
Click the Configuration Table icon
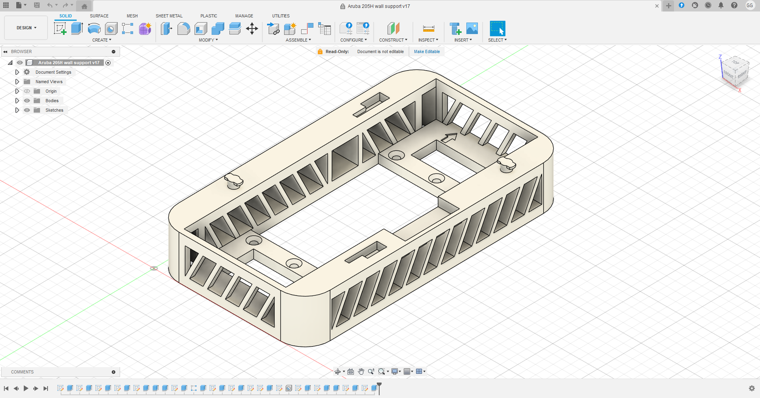click(x=363, y=29)
